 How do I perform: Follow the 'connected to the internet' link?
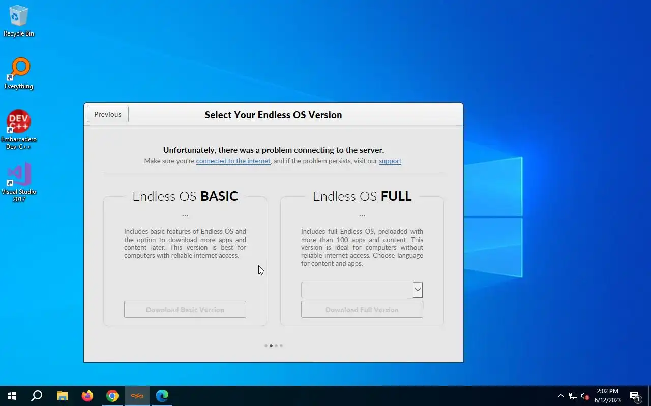[x=233, y=161]
